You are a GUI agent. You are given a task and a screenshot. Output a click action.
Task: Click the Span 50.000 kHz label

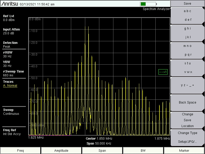point(99,143)
